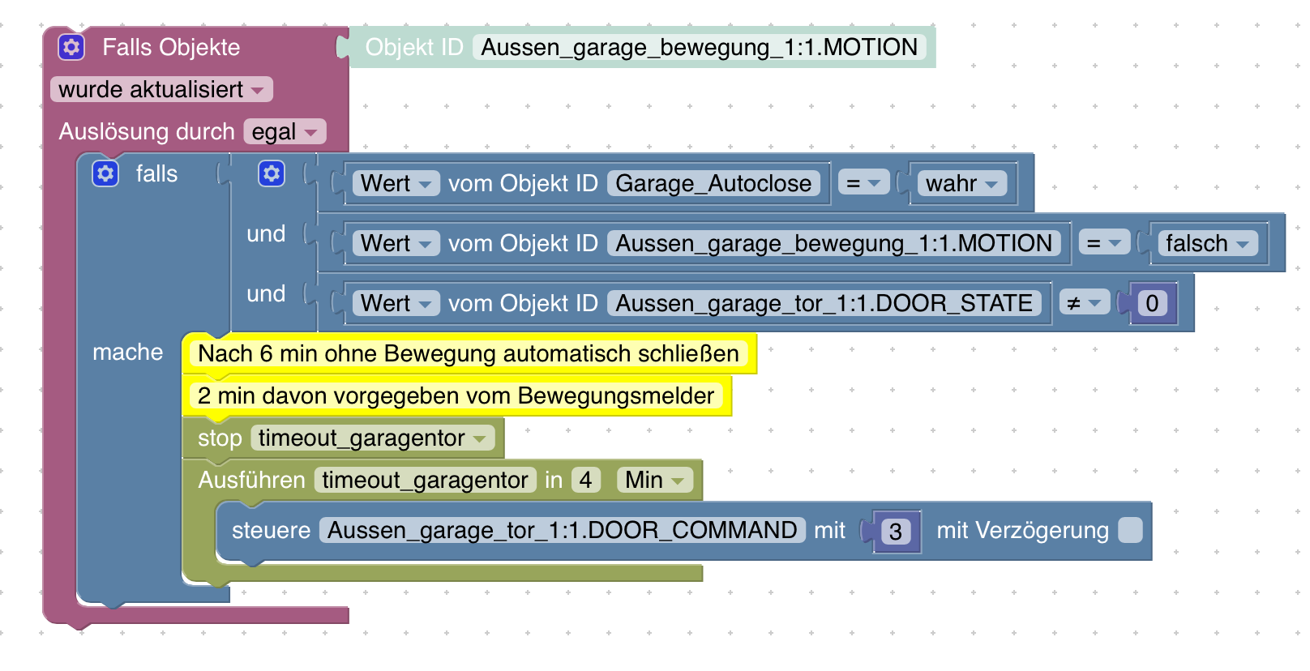Select the 'steuere' block label

pyautogui.click(x=271, y=530)
